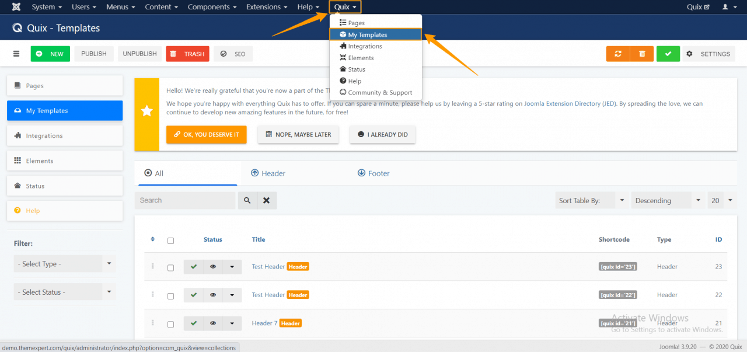Switch to the Header tab
The width and height of the screenshot is (747, 352).
click(x=268, y=173)
